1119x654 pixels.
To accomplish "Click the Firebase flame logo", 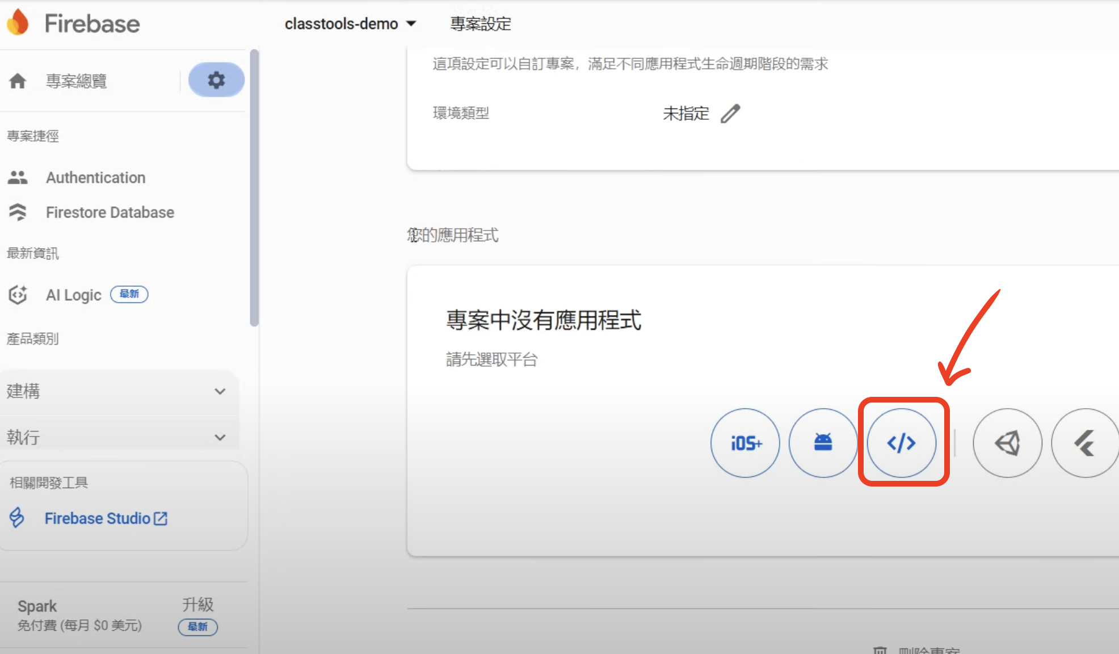I will [18, 23].
